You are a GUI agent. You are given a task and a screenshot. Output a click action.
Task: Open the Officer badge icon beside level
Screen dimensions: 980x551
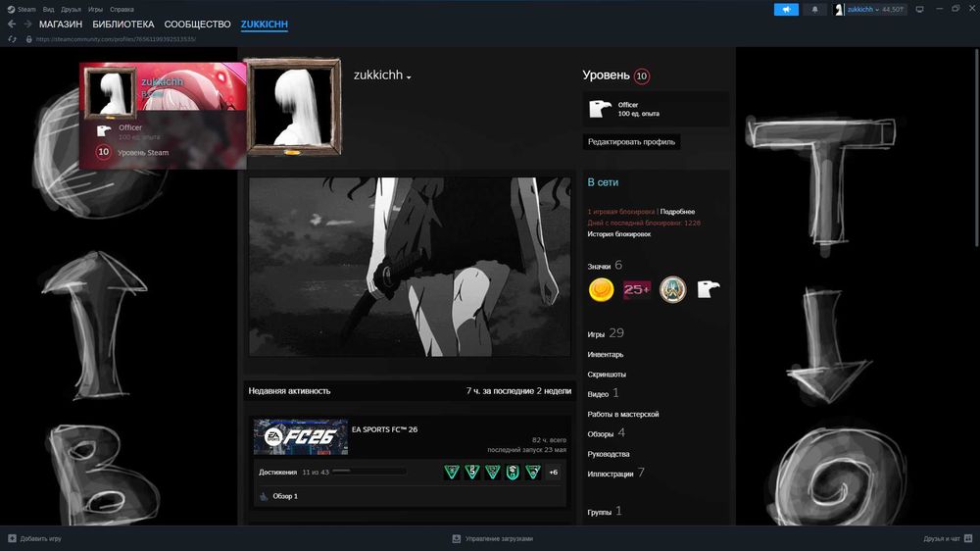pos(600,109)
